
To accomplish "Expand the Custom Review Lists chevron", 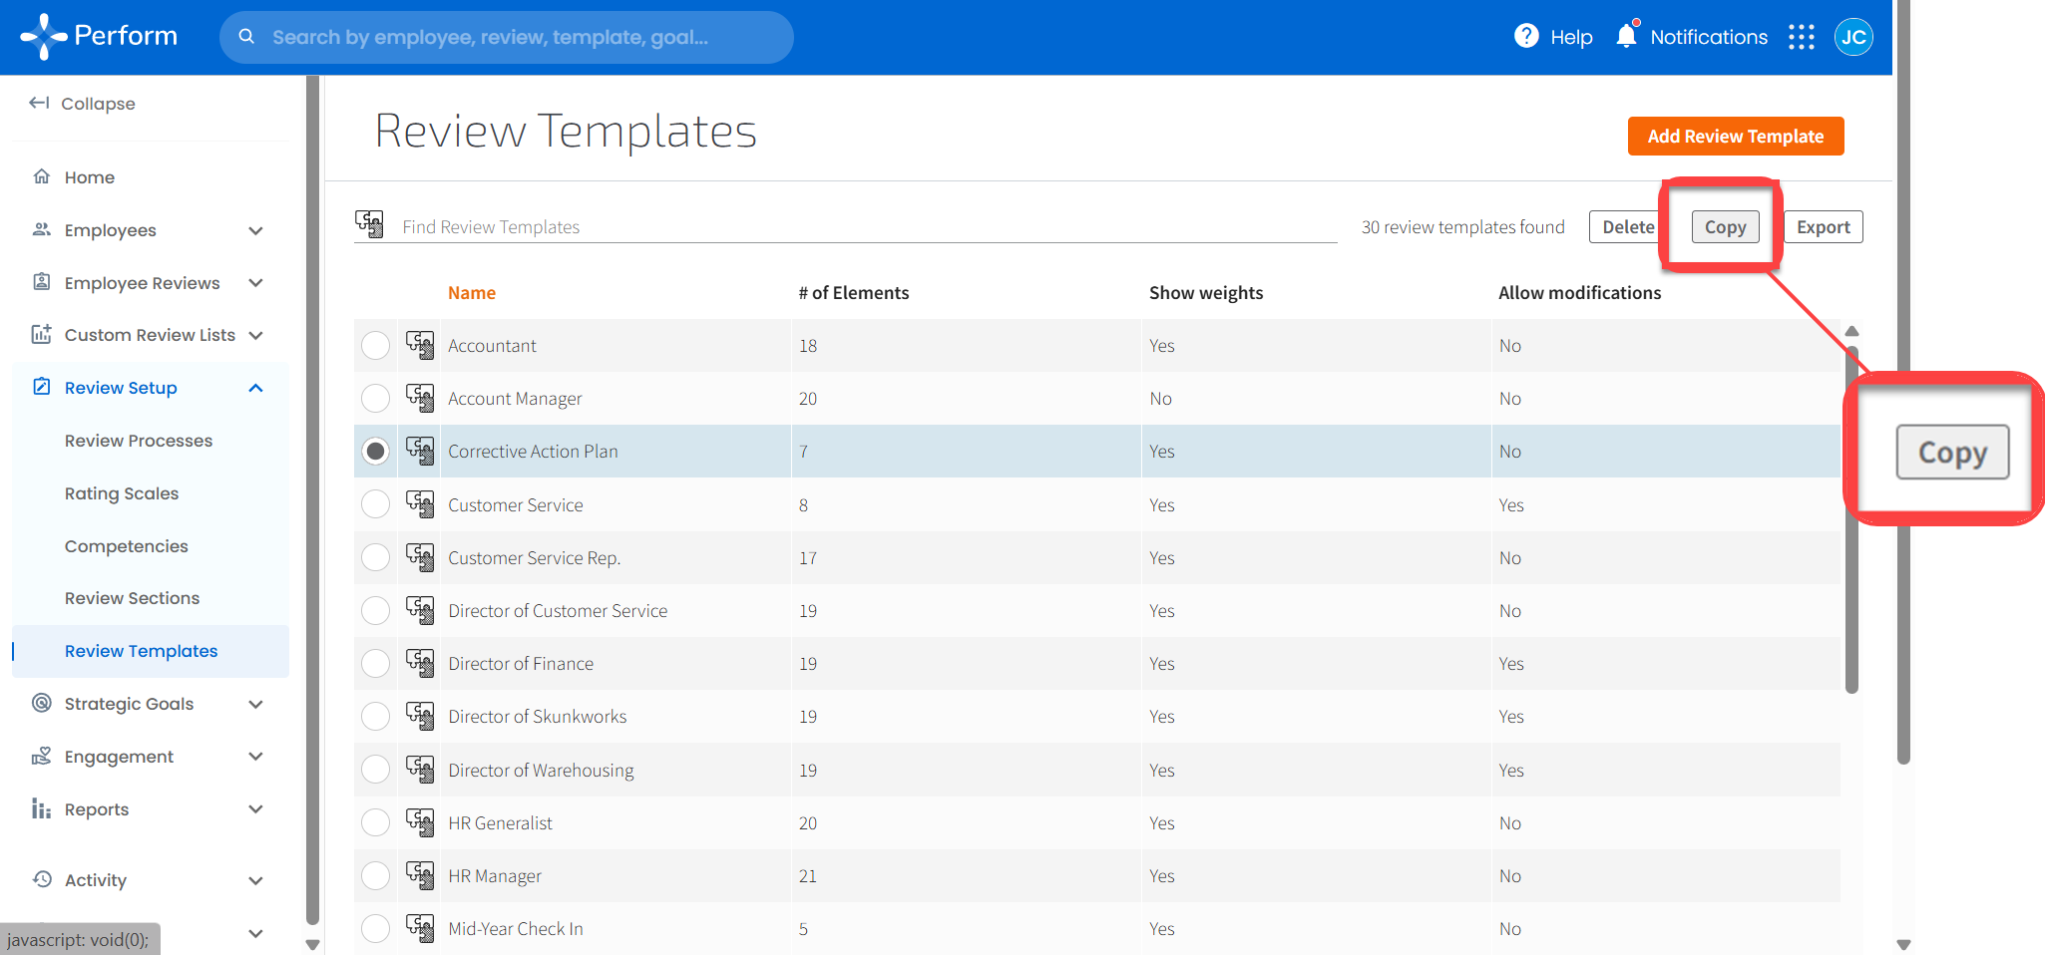I will (x=255, y=335).
